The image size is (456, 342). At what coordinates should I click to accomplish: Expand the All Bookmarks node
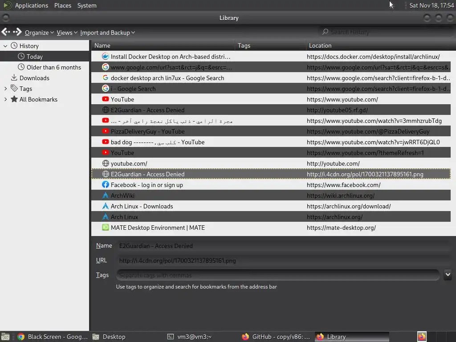pos(5,99)
